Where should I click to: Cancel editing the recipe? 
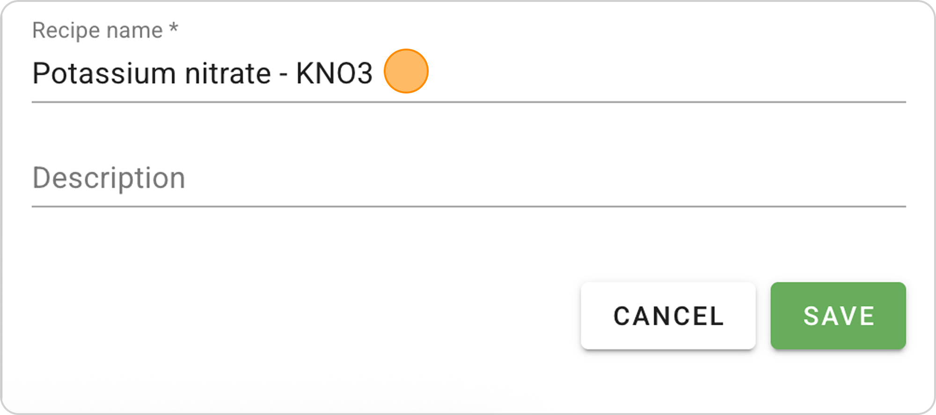click(x=668, y=315)
